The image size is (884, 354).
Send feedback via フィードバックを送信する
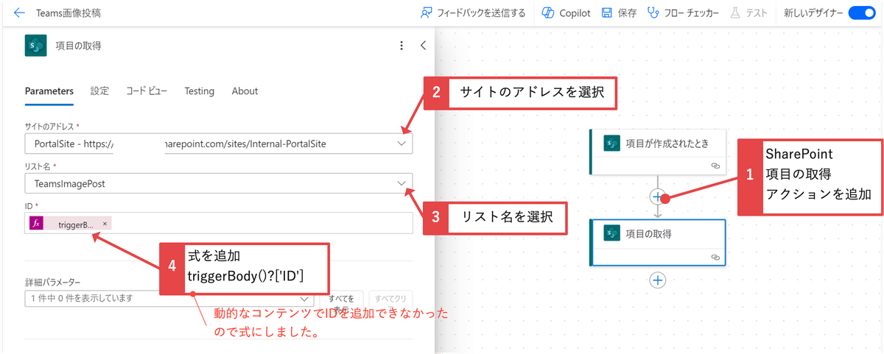click(x=473, y=13)
